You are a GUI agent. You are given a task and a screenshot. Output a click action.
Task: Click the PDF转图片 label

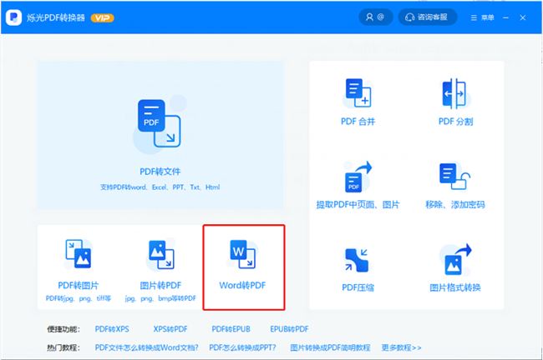coord(79,285)
